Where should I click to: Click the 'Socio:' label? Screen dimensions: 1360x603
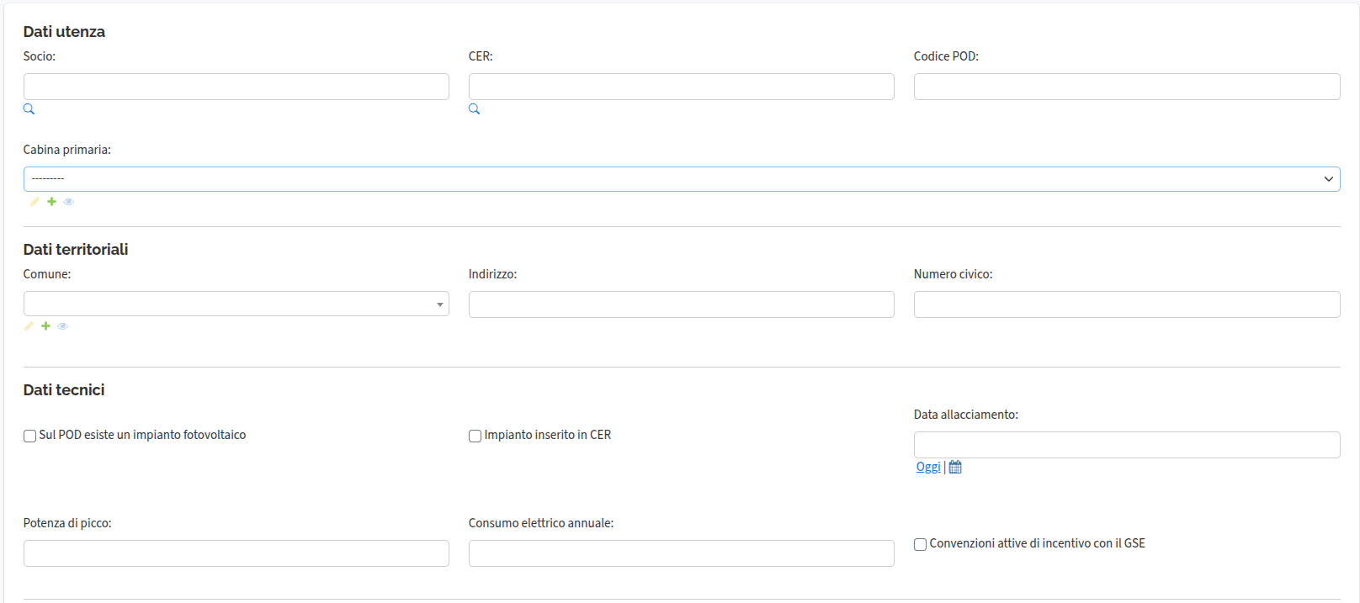pyautogui.click(x=40, y=56)
